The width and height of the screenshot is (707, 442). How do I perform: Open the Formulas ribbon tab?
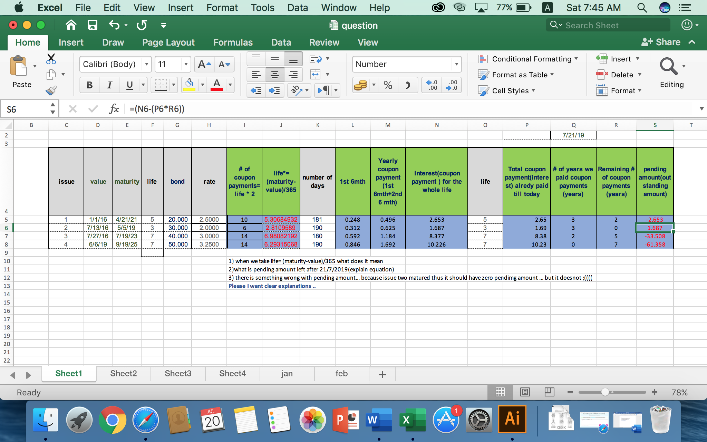click(233, 42)
